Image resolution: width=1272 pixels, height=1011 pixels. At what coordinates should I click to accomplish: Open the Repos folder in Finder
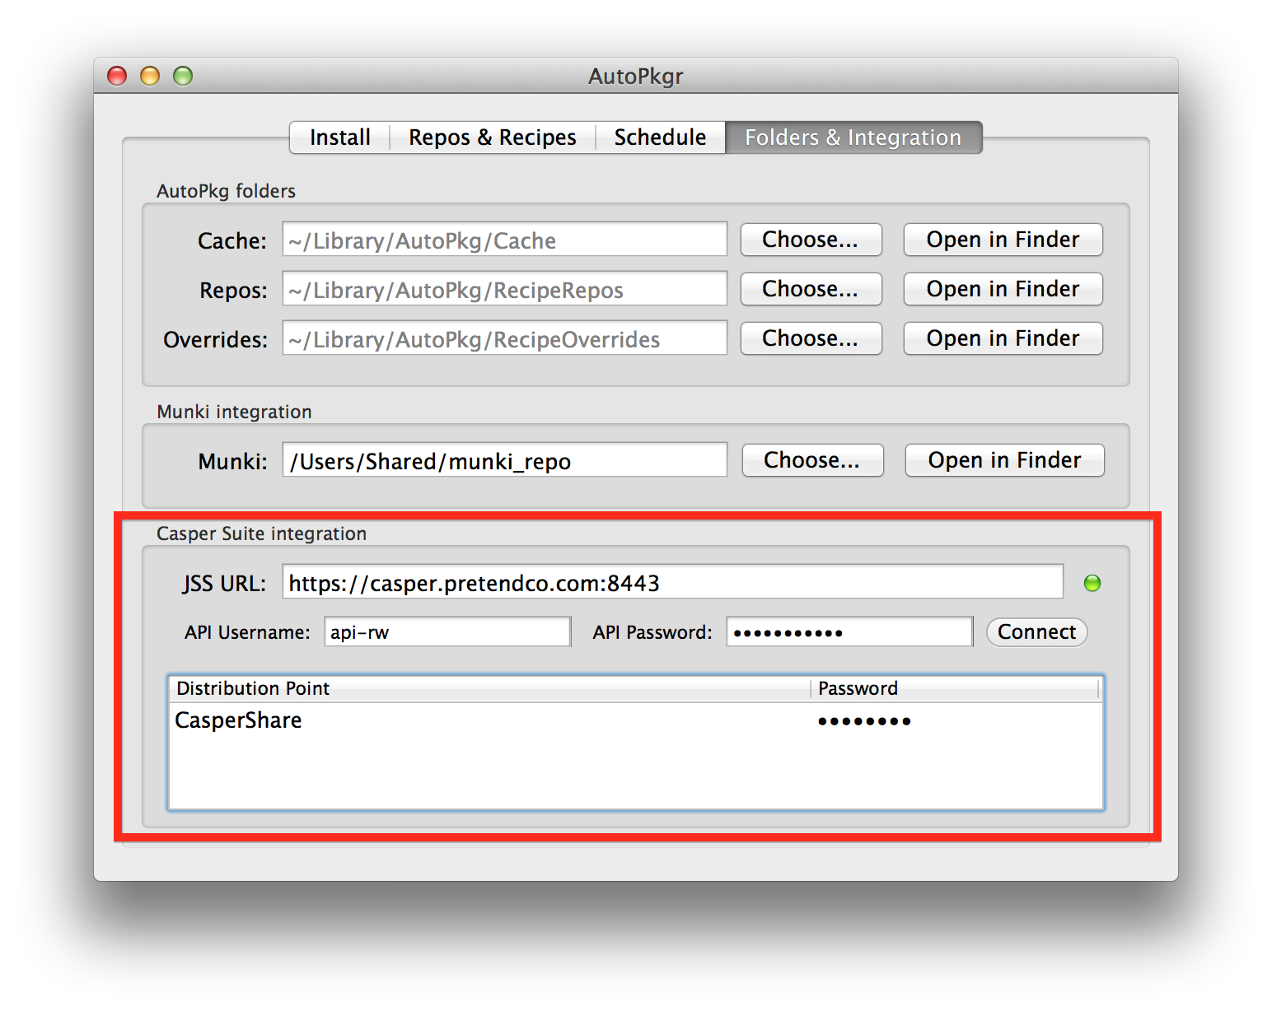click(1003, 289)
